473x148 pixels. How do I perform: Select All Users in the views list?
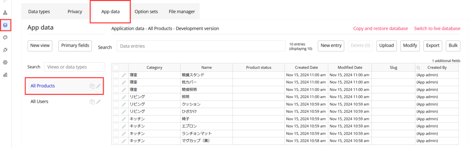tap(39, 102)
